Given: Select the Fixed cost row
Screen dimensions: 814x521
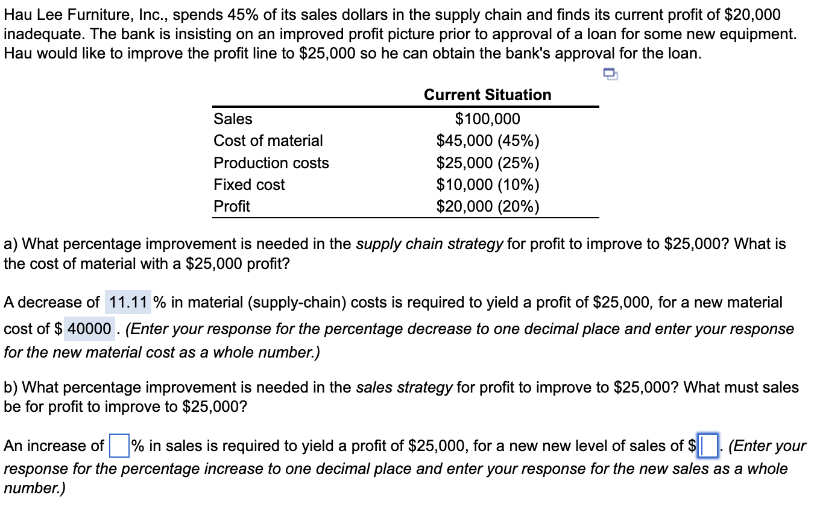Looking at the screenshot, I should click(249, 185).
